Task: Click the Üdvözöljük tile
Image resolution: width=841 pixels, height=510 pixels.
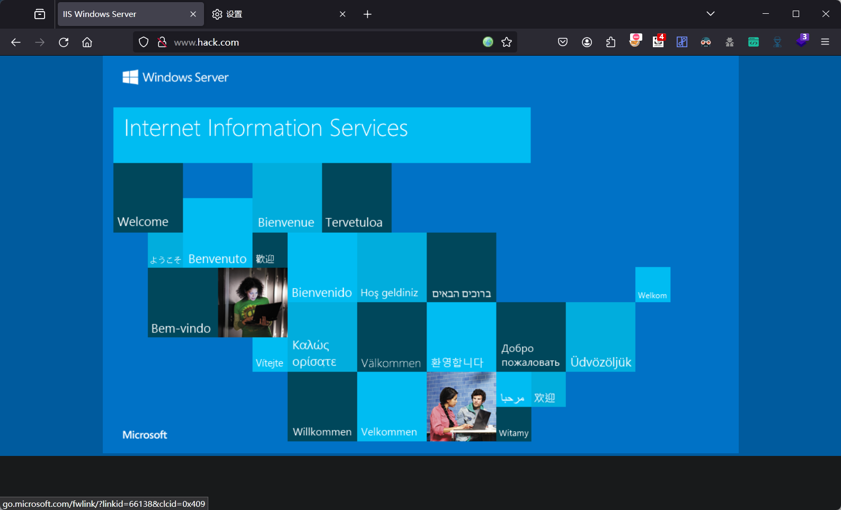Action: (600, 337)
